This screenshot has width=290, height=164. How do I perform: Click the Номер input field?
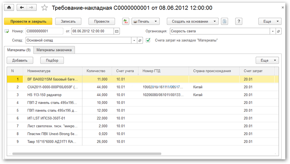pos(44,31)
